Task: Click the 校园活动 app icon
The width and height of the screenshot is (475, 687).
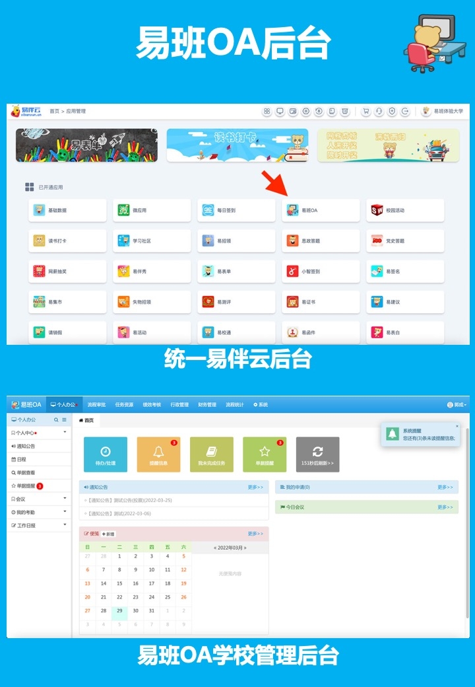Action: tap(377, 210)
